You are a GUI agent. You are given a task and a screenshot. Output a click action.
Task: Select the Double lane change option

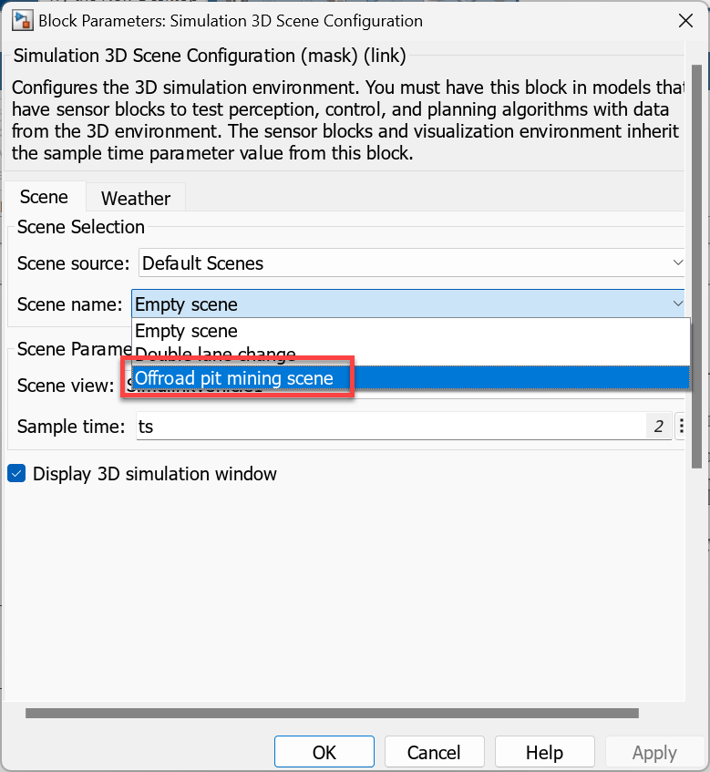point(214,354)
